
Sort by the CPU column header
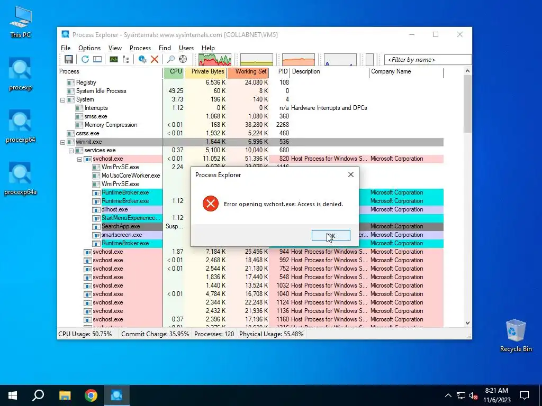click(x=174, y=71)
